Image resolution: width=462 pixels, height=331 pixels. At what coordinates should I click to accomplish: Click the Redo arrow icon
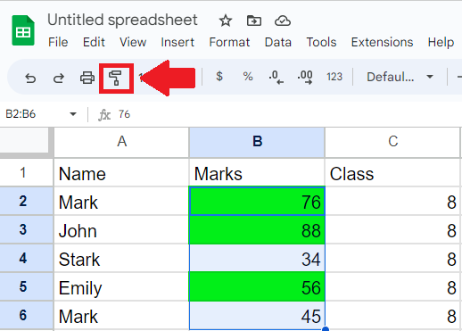pos(59,79)
